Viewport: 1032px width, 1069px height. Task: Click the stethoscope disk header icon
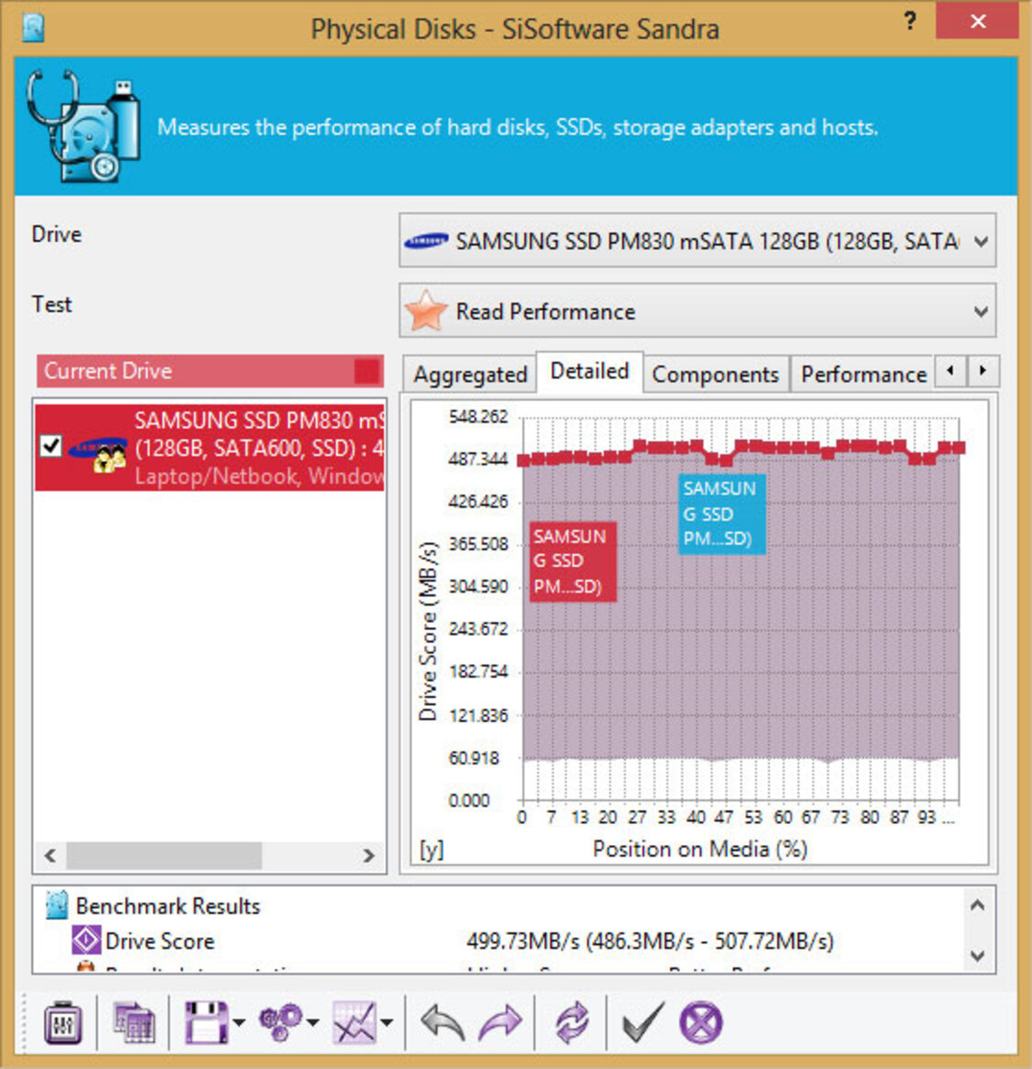83,126
